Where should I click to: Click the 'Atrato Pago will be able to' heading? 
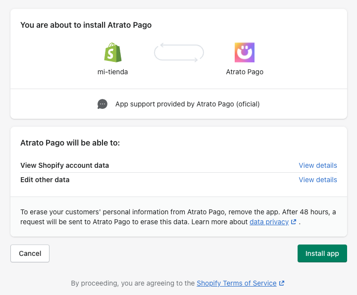70,143
